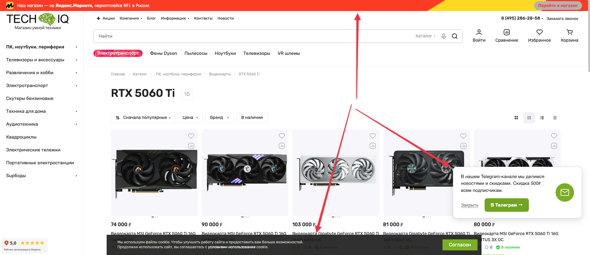Compare the 90 000 ₽ MSI Gaming Trio card
This screenshot has width=590, height=255.
(282, 146)
